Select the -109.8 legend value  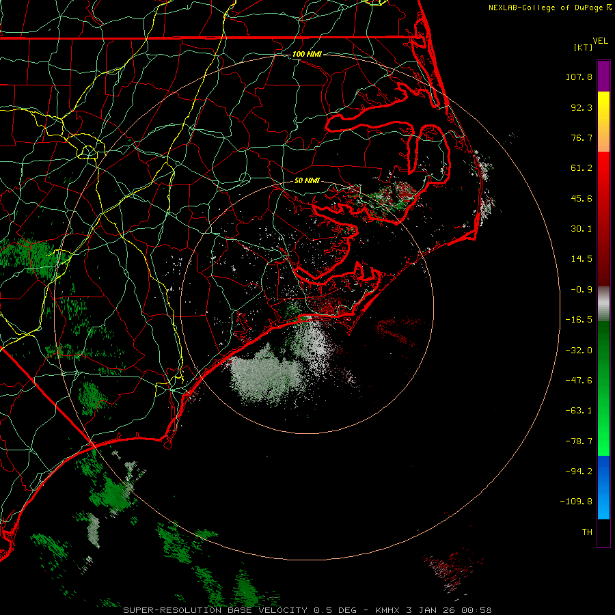click(576, 502)
